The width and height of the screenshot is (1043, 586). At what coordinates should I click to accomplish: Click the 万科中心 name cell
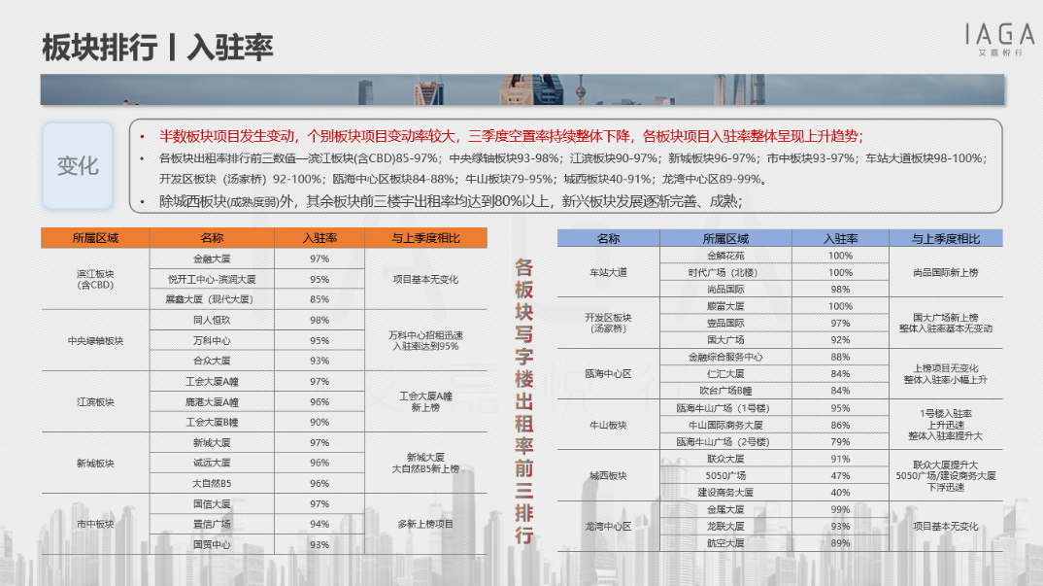(212, 340)
